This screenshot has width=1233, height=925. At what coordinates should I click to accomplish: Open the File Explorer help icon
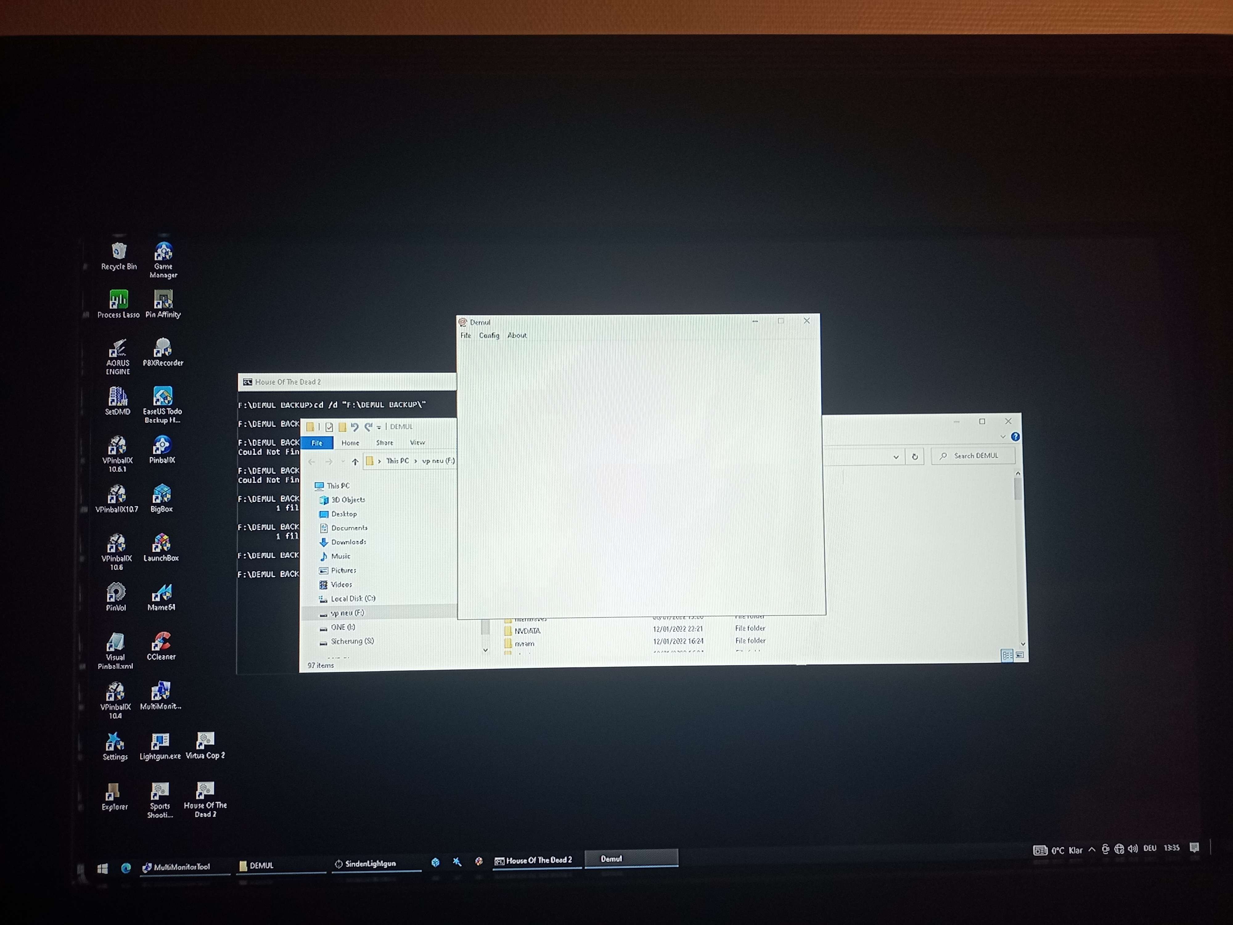tap(1016, 437)
